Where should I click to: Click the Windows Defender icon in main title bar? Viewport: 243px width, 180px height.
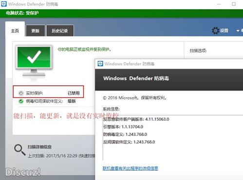pos(4,4)
